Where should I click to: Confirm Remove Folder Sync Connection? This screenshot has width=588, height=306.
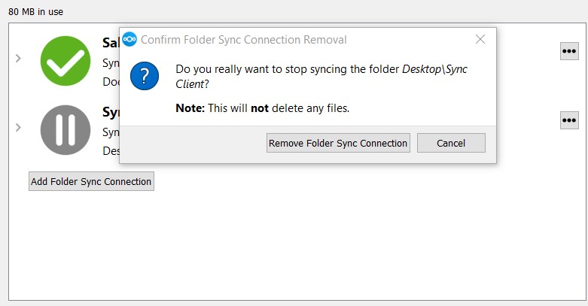(x=338, y=143)
